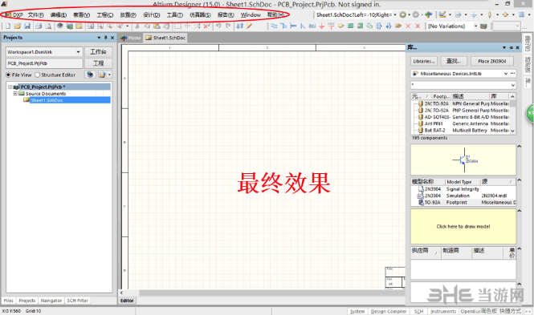
Task: Activate the Place Wire tool
Action: coord(274,26)
